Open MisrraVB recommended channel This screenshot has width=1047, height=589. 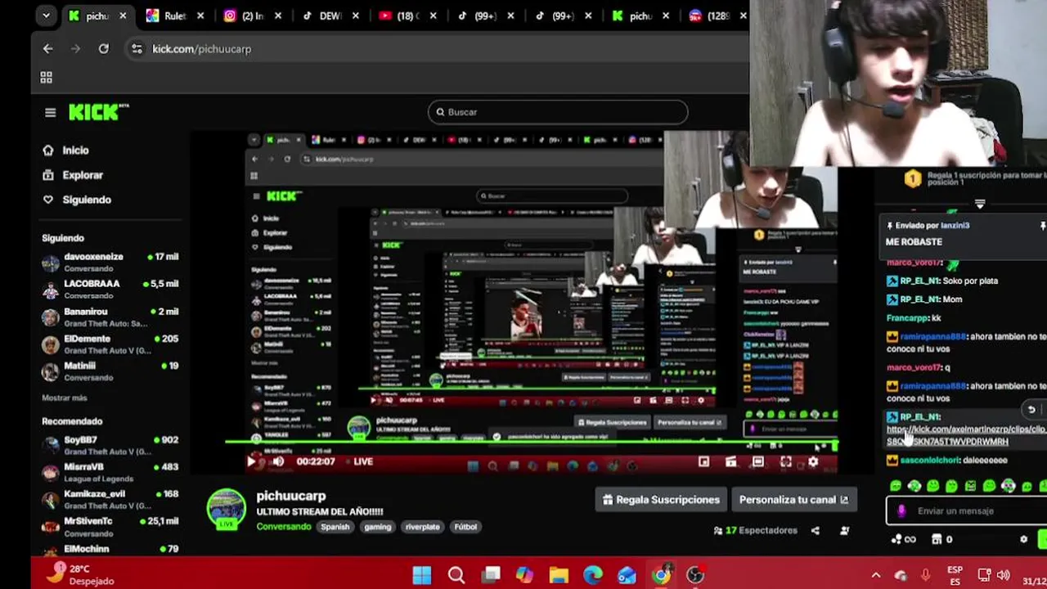(110, 473)
